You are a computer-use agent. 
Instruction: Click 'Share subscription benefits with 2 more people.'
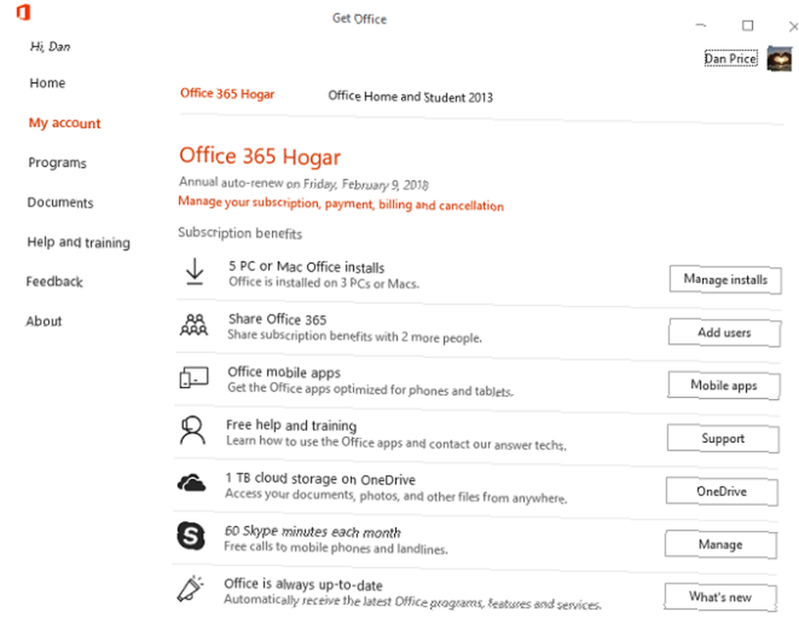[354, 336]
